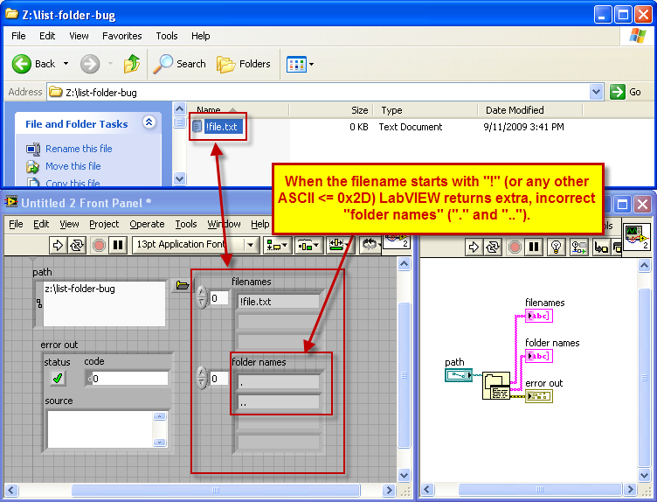
Task: Select the error out cluster terminal
Action: click(539, 396)
